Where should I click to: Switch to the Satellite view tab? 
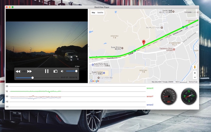tap(100, 12)
